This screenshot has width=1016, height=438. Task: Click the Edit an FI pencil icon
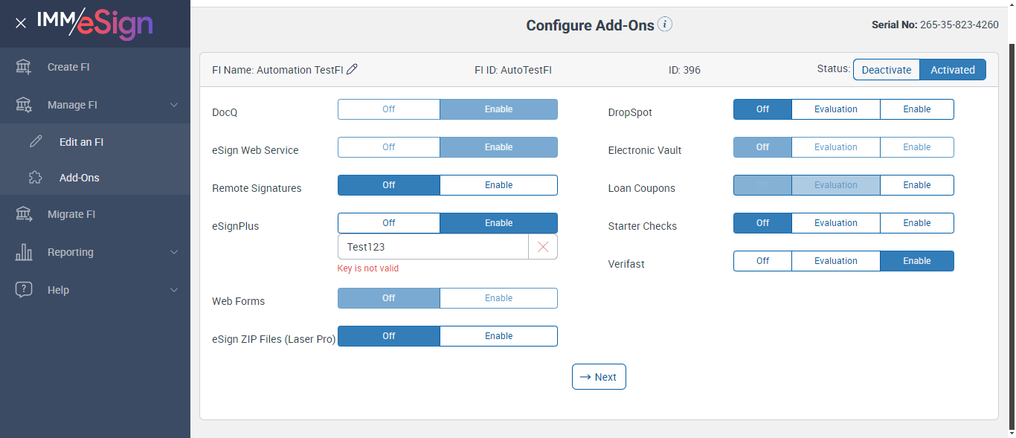click(36, 142)
